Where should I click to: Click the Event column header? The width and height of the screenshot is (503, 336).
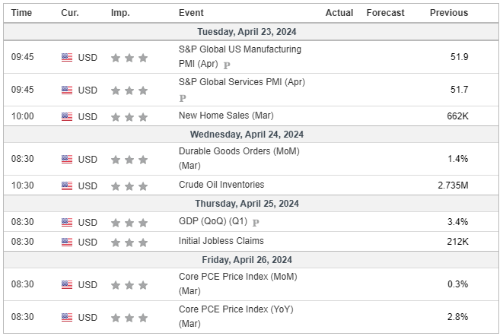[x=191, y=13]
